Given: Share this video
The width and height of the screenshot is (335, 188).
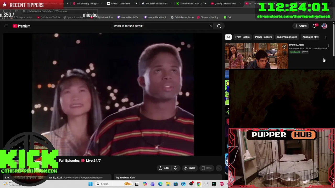Looking at the screenshot, I should click(189, 168).
